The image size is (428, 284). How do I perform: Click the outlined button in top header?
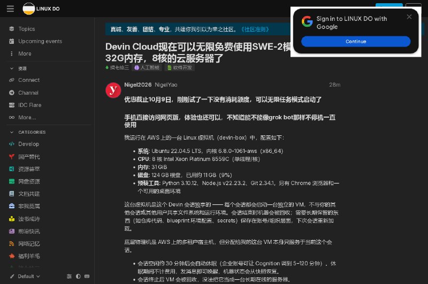(x=413, y=5)
